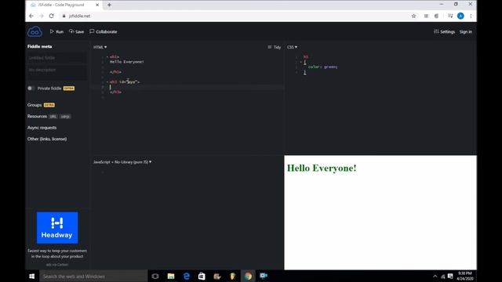502x282 pixels.
Task: Collapse the first h1 tag fold arrow
Action: pyautogui.click(x=107, y=56)
